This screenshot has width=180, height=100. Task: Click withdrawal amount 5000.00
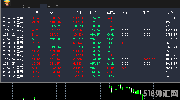149,60
